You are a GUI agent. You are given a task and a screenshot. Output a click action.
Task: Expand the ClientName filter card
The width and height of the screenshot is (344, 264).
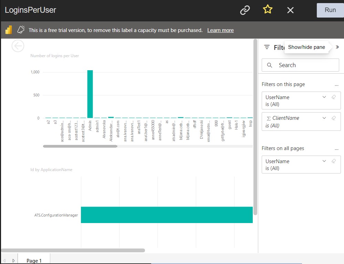click(x=324, y=118)
